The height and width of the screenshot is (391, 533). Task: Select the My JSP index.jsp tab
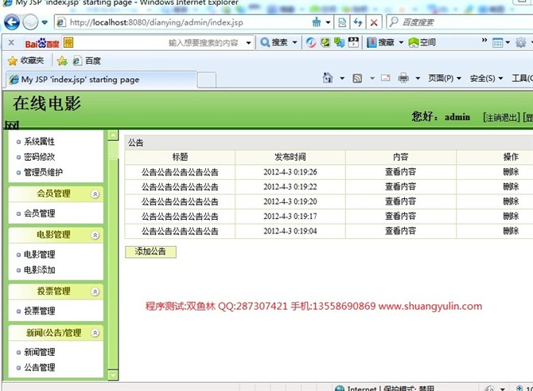(x=101, y=80)
